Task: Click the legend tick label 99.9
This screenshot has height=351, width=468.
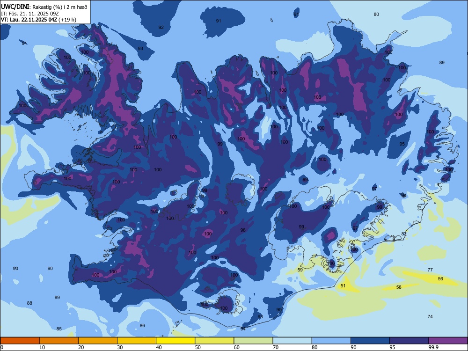Action: click(433, 347)
